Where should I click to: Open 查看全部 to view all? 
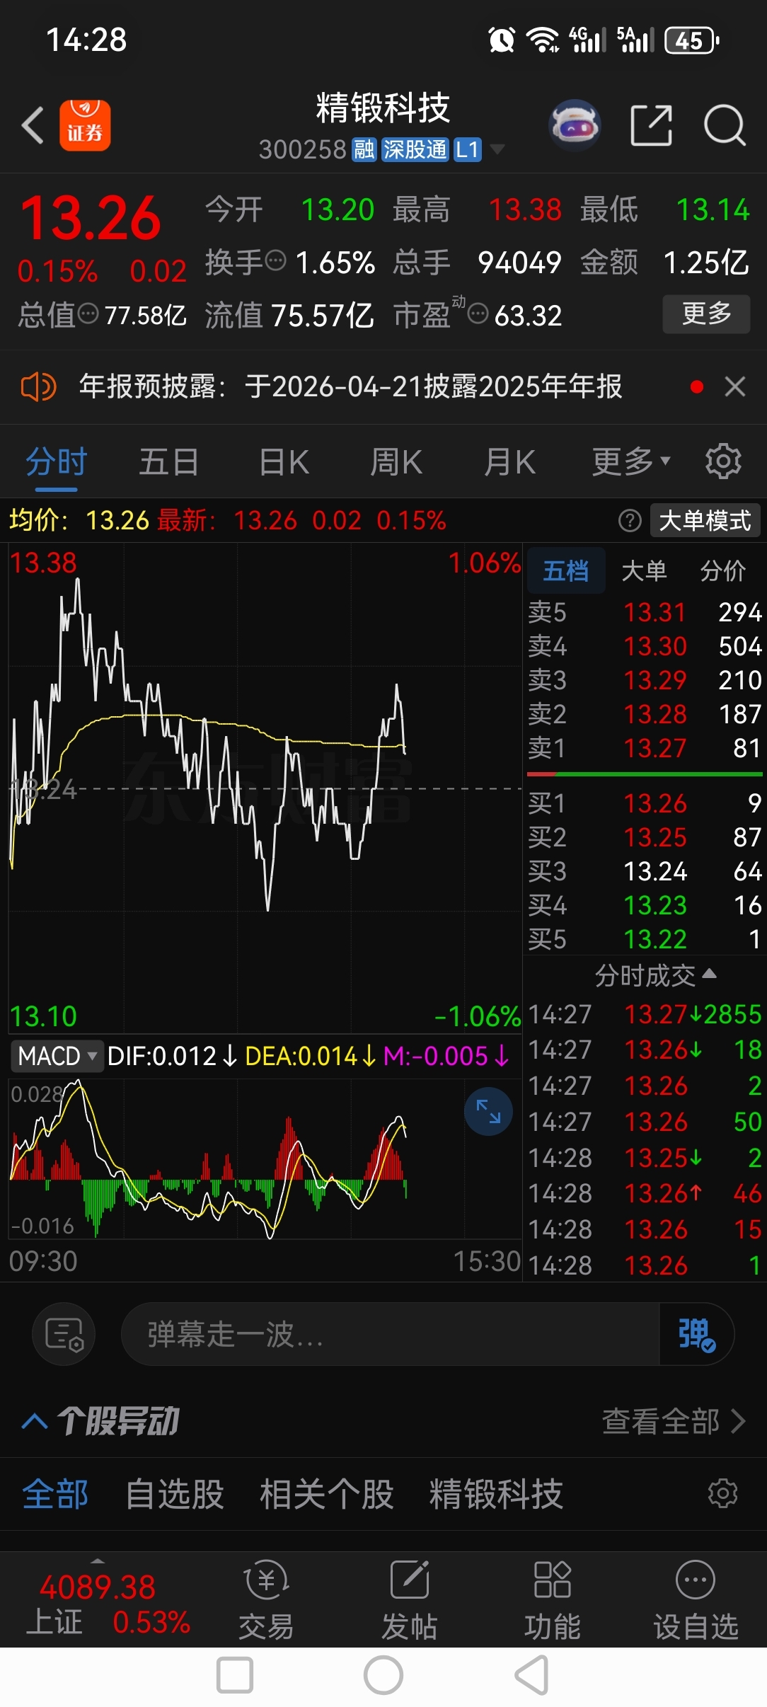coord(674,1421)
